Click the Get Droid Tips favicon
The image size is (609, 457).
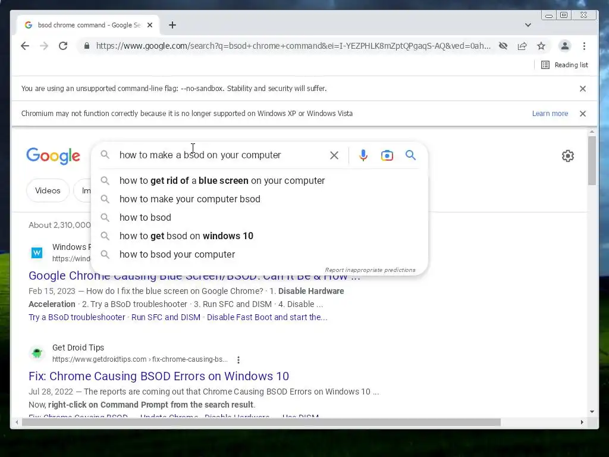37,353
